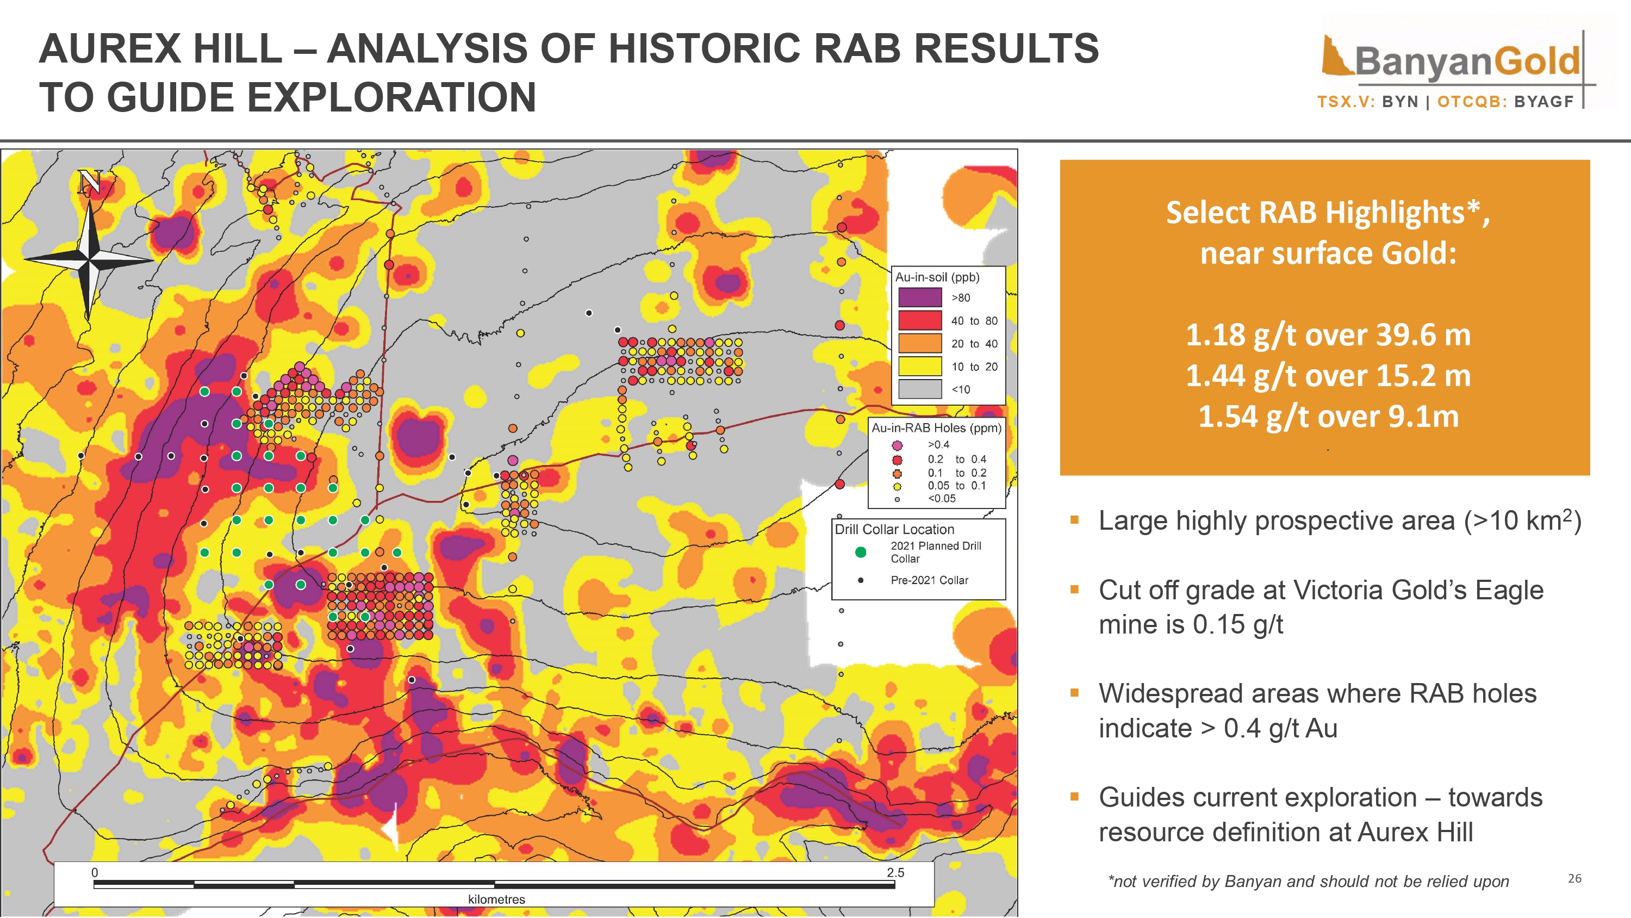Click the 0.05 to 0.1 RAB legend marker
The width and height of the screenshot is (1631, 918).
(897, 487)
